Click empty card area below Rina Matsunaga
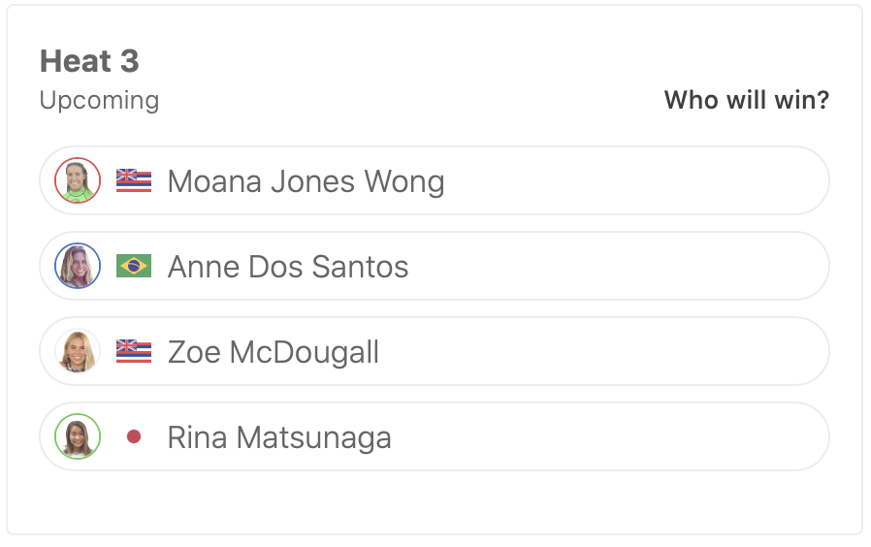Image resolution: width=871 pixels, height=547 pixels. [x=435, y=501]
